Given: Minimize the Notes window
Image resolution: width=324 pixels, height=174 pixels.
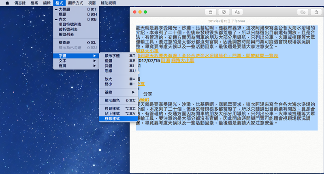Looking at the screenshot, I should (140, 12).
